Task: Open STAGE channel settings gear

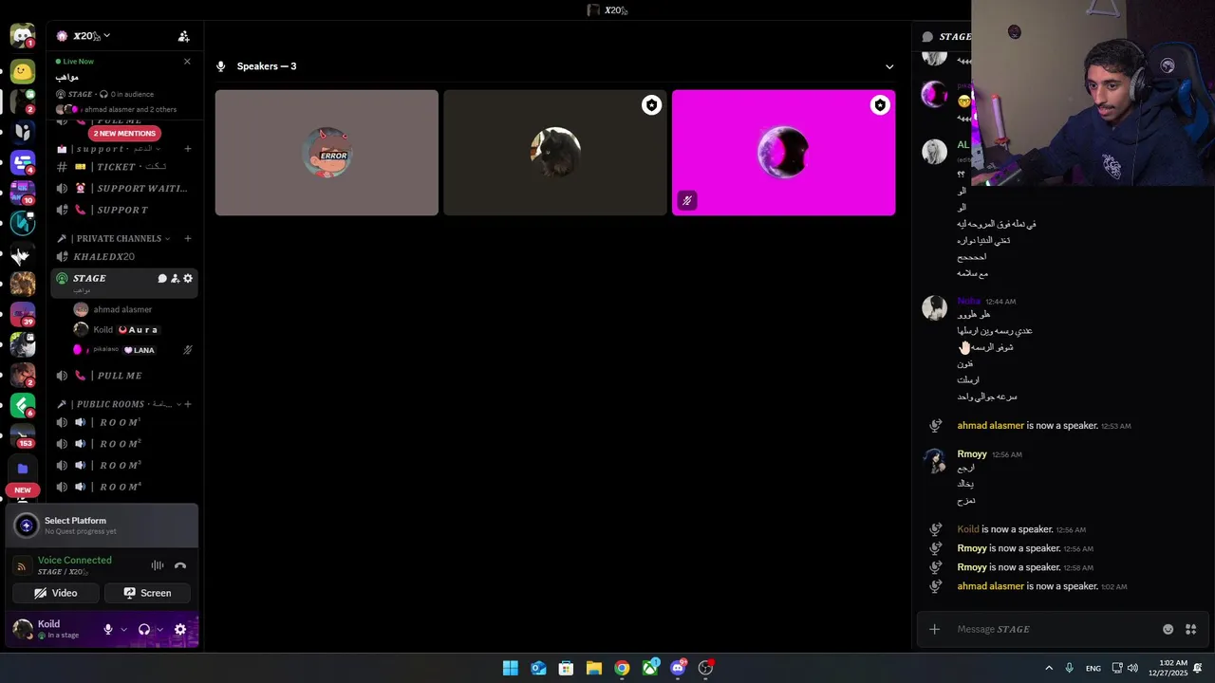Action: click(x=188, y=279)
